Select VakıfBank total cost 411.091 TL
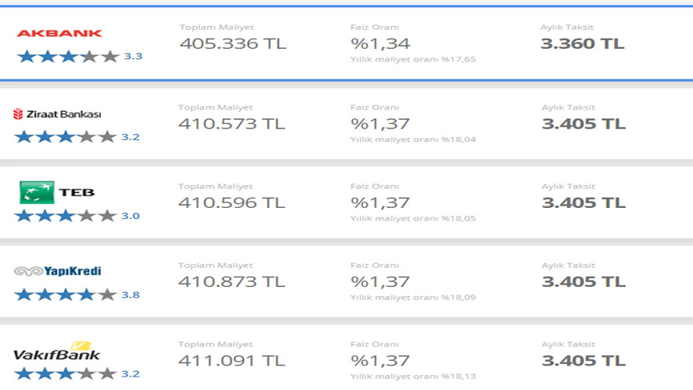Image resolution: width=693 pixels, height=390 pixels. click(x=232, y=361)
